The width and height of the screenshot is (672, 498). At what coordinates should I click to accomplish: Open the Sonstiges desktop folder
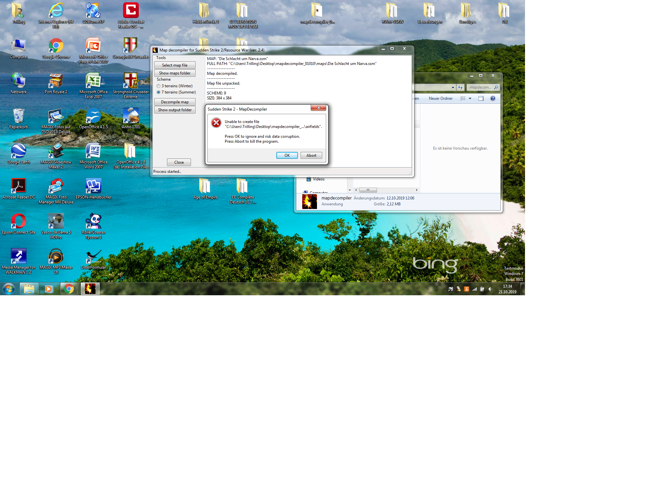tap(467, 13)
